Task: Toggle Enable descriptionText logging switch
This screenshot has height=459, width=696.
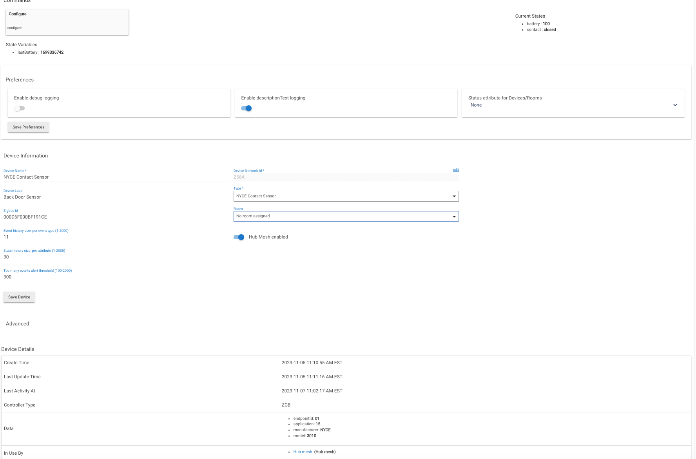Action: [x=246, y=108]
